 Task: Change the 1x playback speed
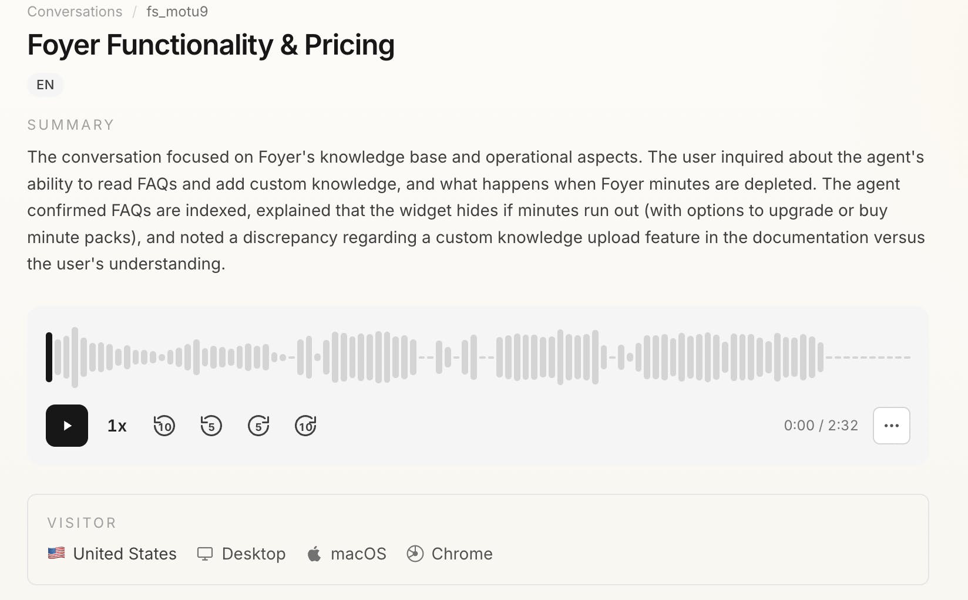click(117, 426)
